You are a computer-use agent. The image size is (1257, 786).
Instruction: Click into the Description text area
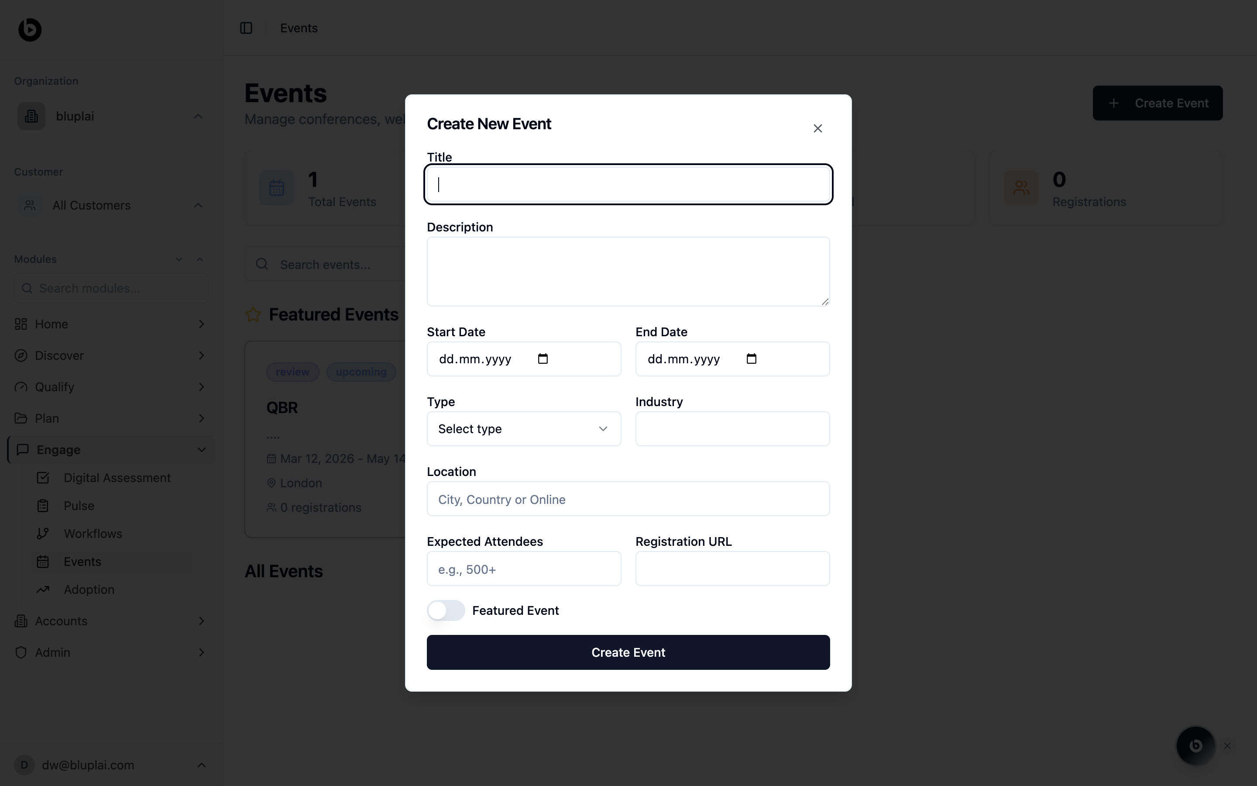[628, 271]
